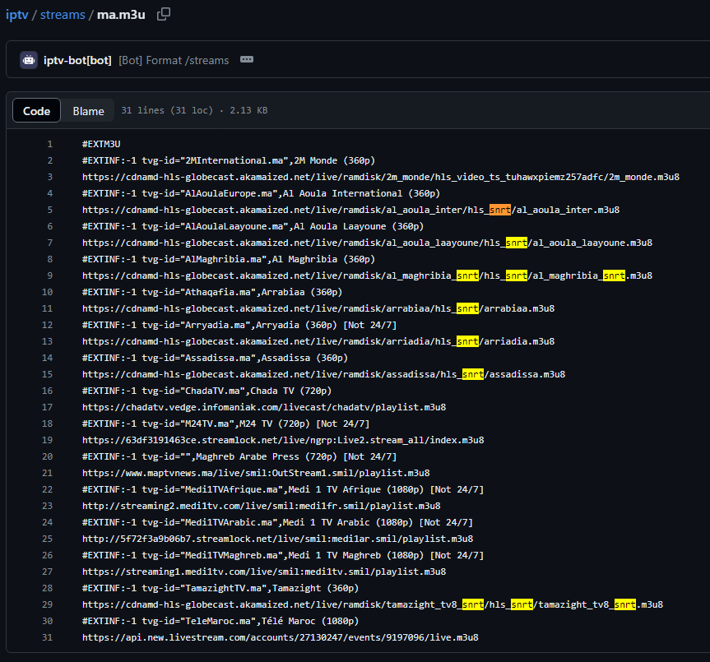Click the Télé Maroc (1080p) EXTINF line
Image resolution: width=710 pixels, height=662 pixels.
[220, 621]
